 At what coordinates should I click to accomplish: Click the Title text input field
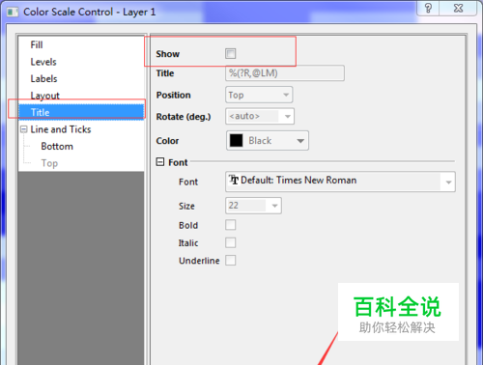pyautogui.click(x=285, y=73)
